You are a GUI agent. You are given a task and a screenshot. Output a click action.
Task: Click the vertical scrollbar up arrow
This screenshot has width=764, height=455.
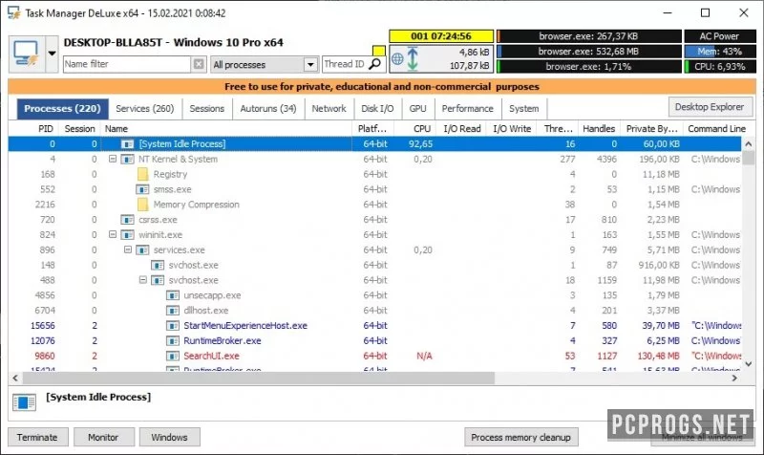click(749, 144)
